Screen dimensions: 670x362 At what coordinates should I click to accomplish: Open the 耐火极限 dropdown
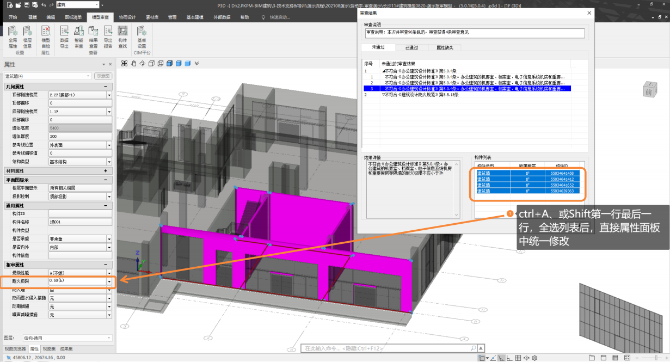point(109,281)
